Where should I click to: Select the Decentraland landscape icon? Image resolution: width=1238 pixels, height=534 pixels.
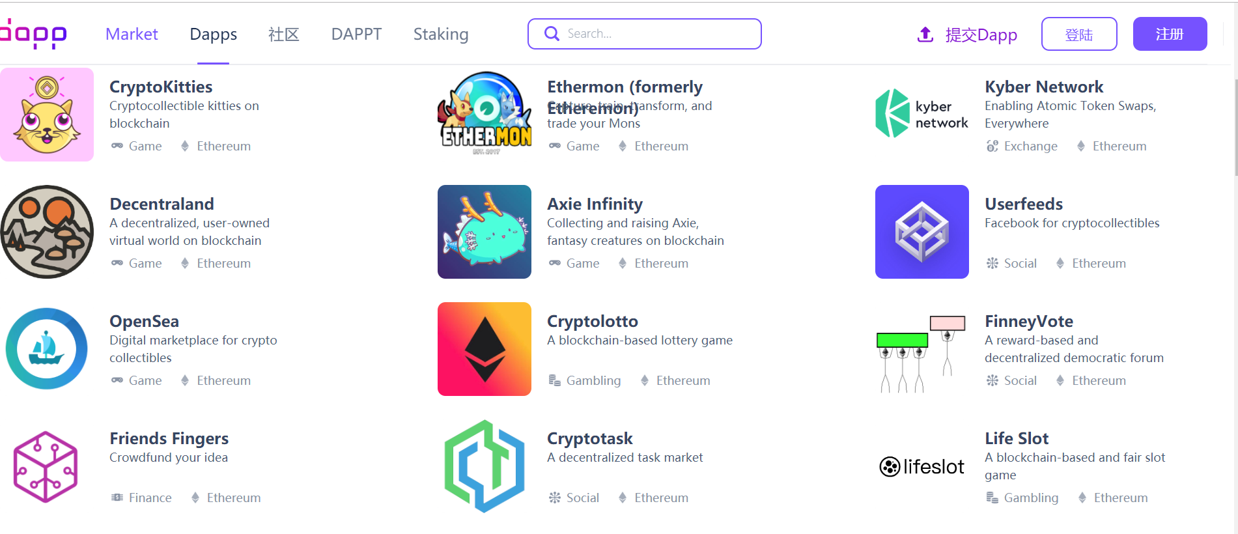tap(47, 232)
